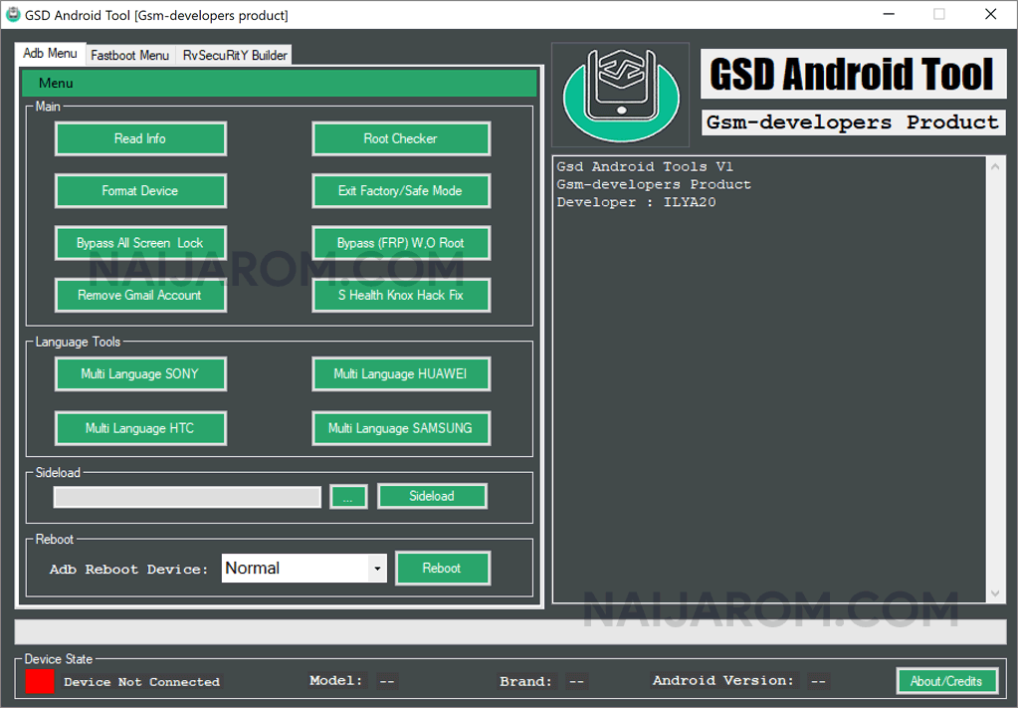Open About/Credits
The height and width of the screenshot is (708, 1018).
coord(946,681)
